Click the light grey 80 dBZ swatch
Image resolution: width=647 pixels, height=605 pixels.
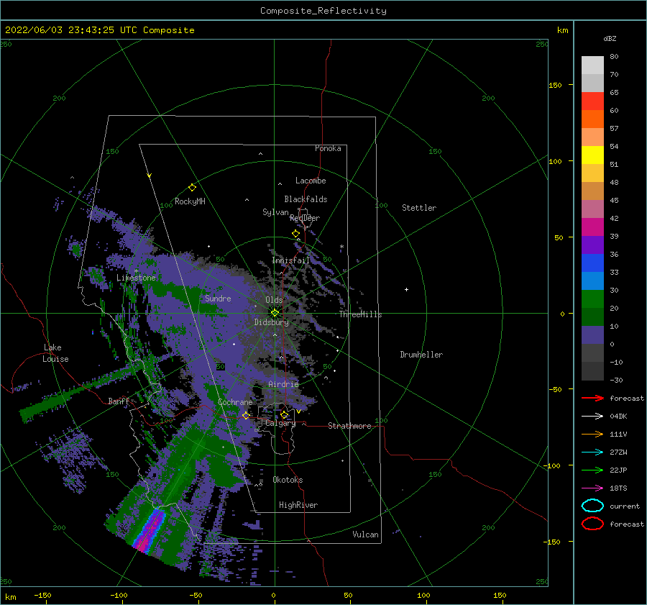(592, 65)
